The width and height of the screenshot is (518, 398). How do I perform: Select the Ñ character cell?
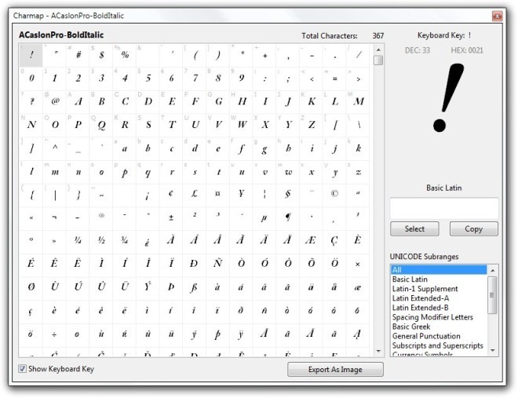[x=218, y=265]
